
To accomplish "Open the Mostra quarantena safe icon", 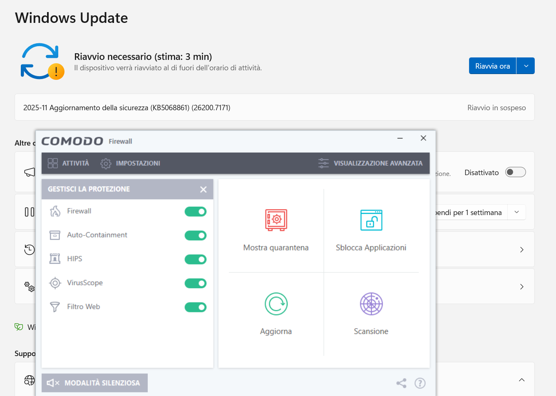I will pos(276,220).
